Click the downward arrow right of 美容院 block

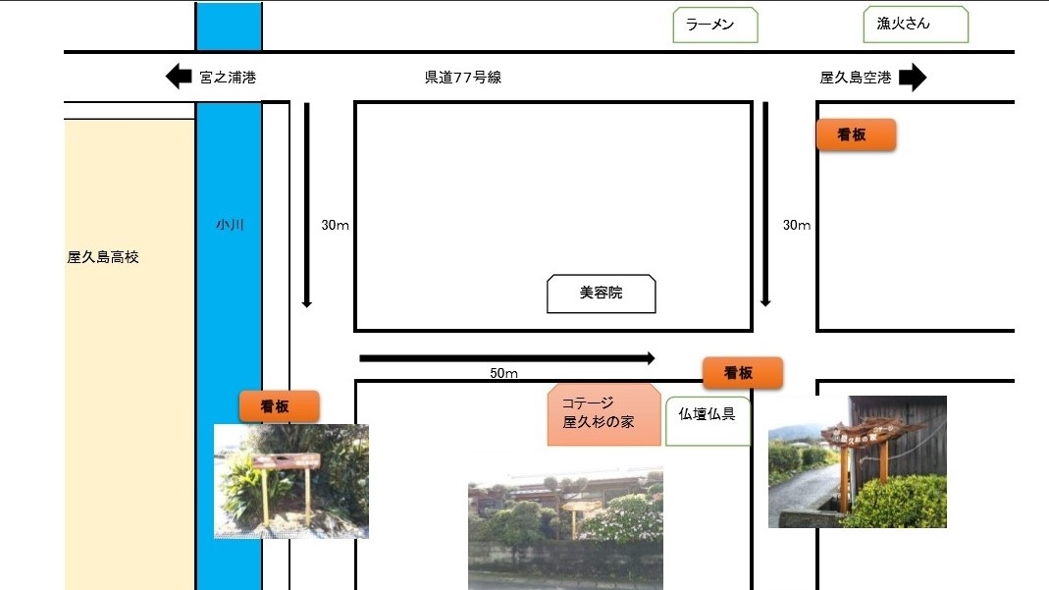pos(765,204)
